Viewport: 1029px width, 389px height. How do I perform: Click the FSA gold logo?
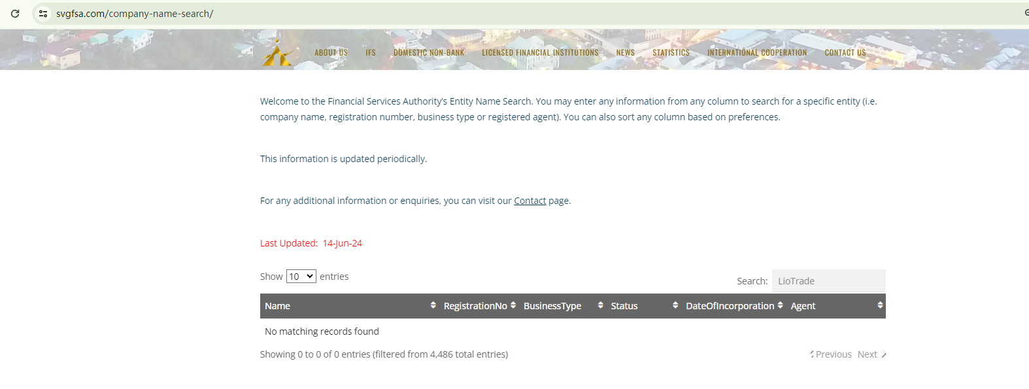(278, 53)
